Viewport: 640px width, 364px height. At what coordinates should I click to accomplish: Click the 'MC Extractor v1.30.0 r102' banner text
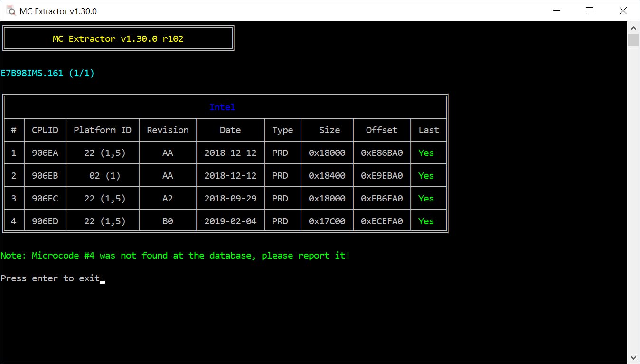pos(118,38)
